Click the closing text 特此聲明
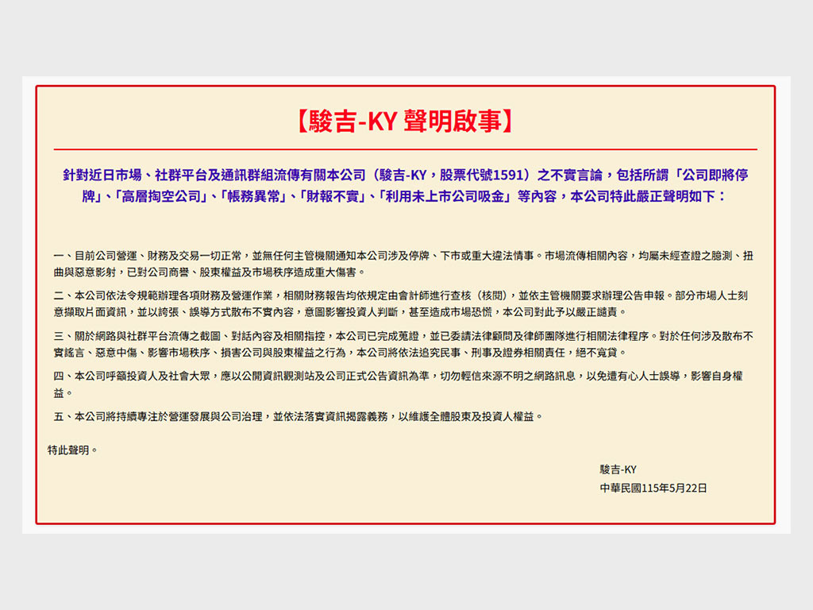 [72, 450]
